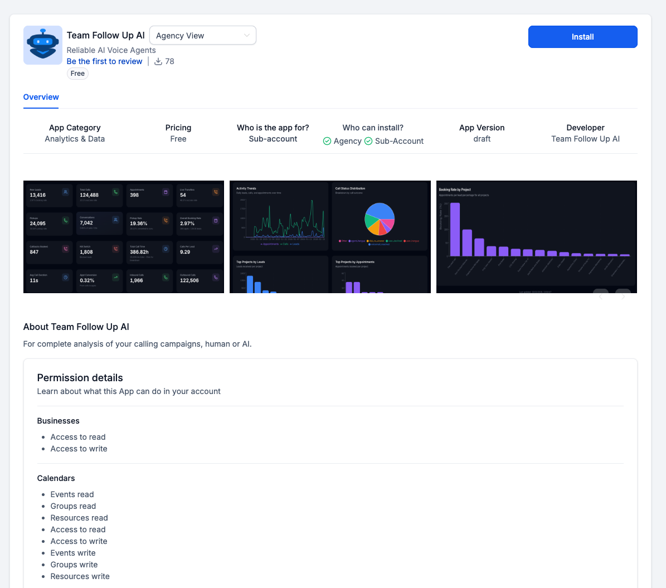Click 'Access to read' under Calendars
The image size is (666, 588).
pyautogui.click(x=78, y=530)
